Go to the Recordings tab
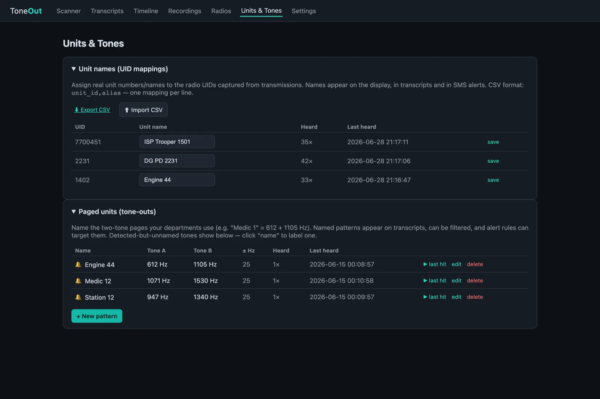Screen dimensions: 600x399 pyautogui.click(x=185, y=11)
